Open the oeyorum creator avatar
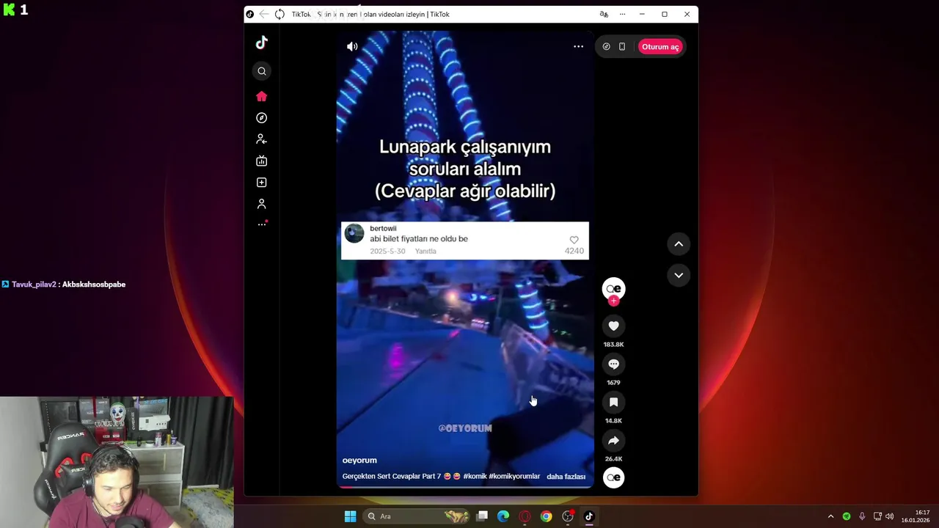The width and height of the screenshot is (939, 528). (x=614, y=288)
